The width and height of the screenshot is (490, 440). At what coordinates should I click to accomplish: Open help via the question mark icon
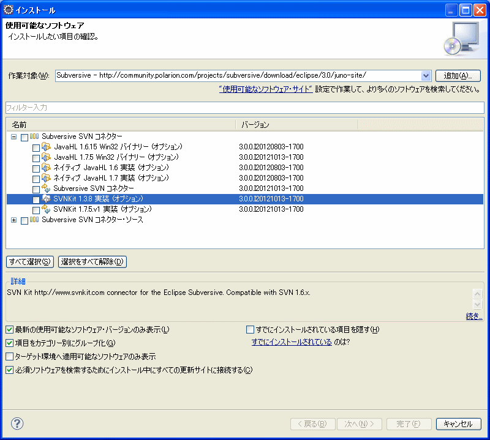coord(17,423)
